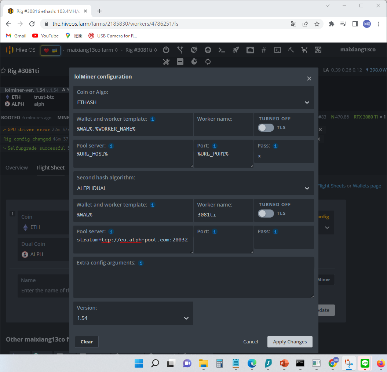Click Cancel in lolMiner configuration
The width and height of the screenshot is (387, 372).
[x=251, y=342]
